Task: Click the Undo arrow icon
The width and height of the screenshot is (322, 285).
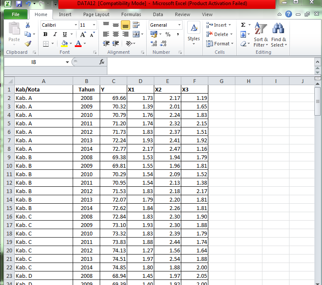Action: (x=28, y=3)
